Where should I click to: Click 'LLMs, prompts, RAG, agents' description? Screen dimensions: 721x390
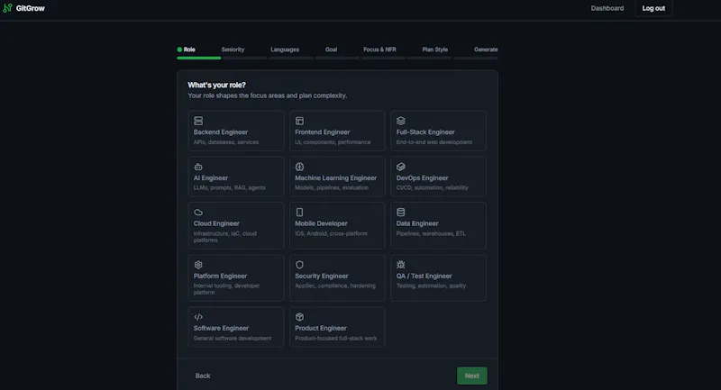point(230,188)
